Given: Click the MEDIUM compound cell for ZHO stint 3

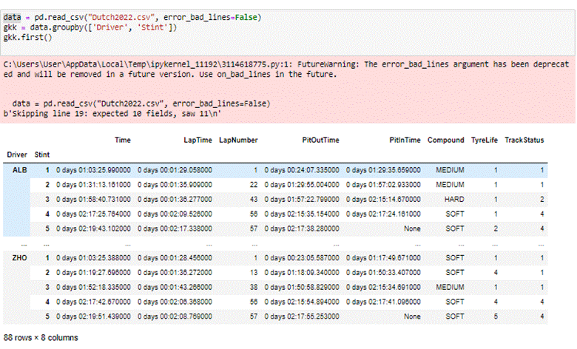Looking at the screenshot, I should coord(450,287).
